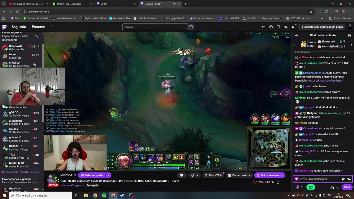Click Mostrar mais link in sidebar

10,172
